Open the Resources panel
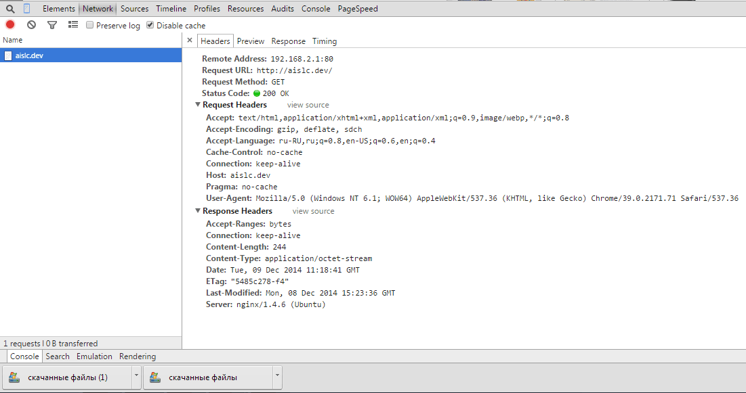This screenshot has width=746, height=393. click(x=245, y=9)
